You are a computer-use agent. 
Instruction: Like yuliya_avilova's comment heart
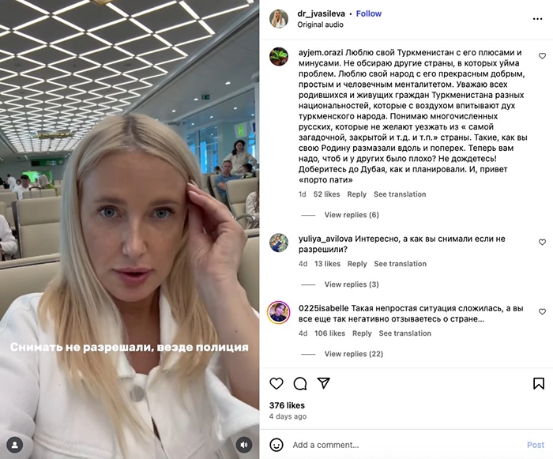click(542, 242)
